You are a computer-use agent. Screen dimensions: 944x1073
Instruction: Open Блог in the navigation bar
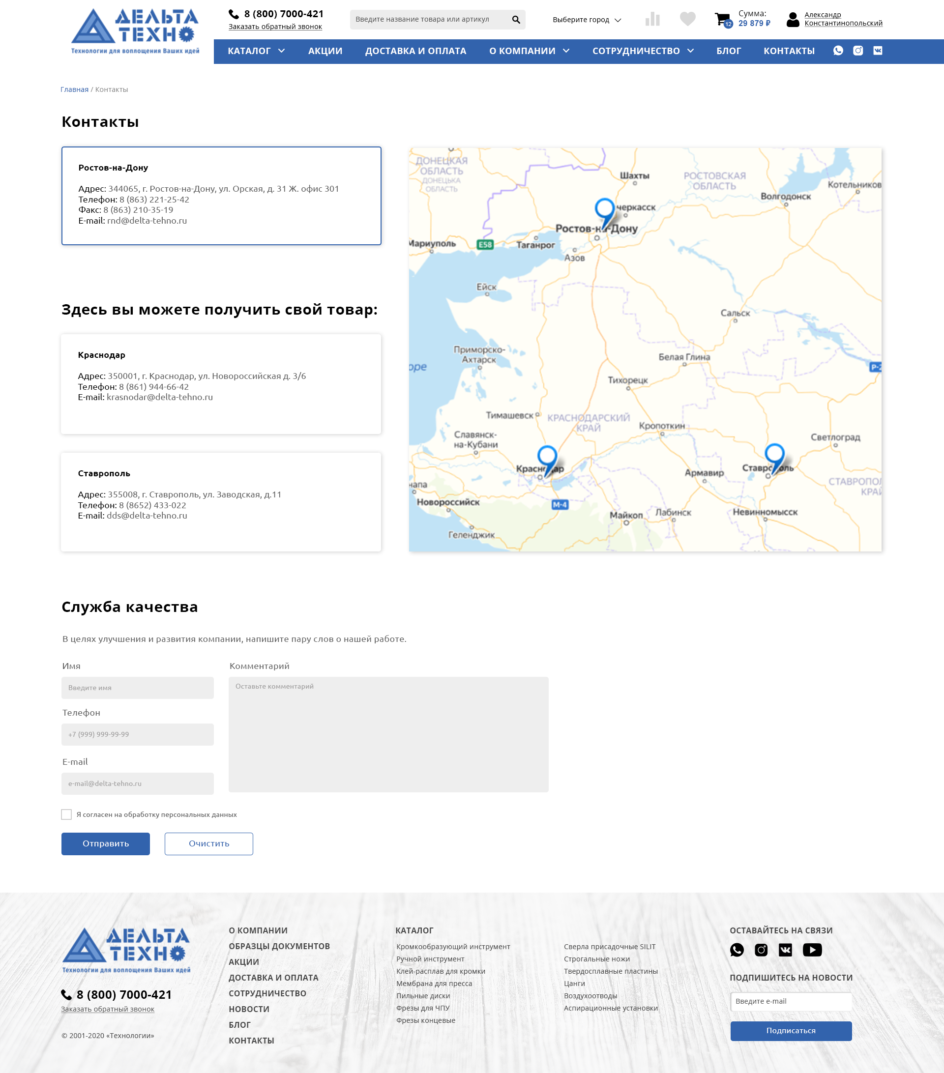coord(729,51)
